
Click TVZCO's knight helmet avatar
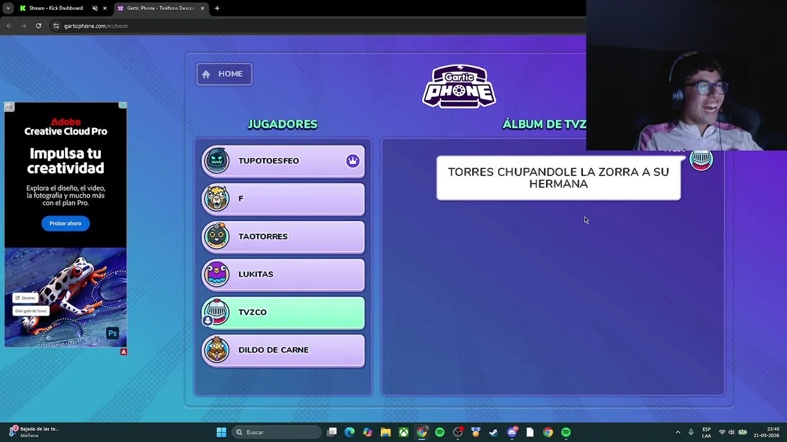click(x=216, y=312)
